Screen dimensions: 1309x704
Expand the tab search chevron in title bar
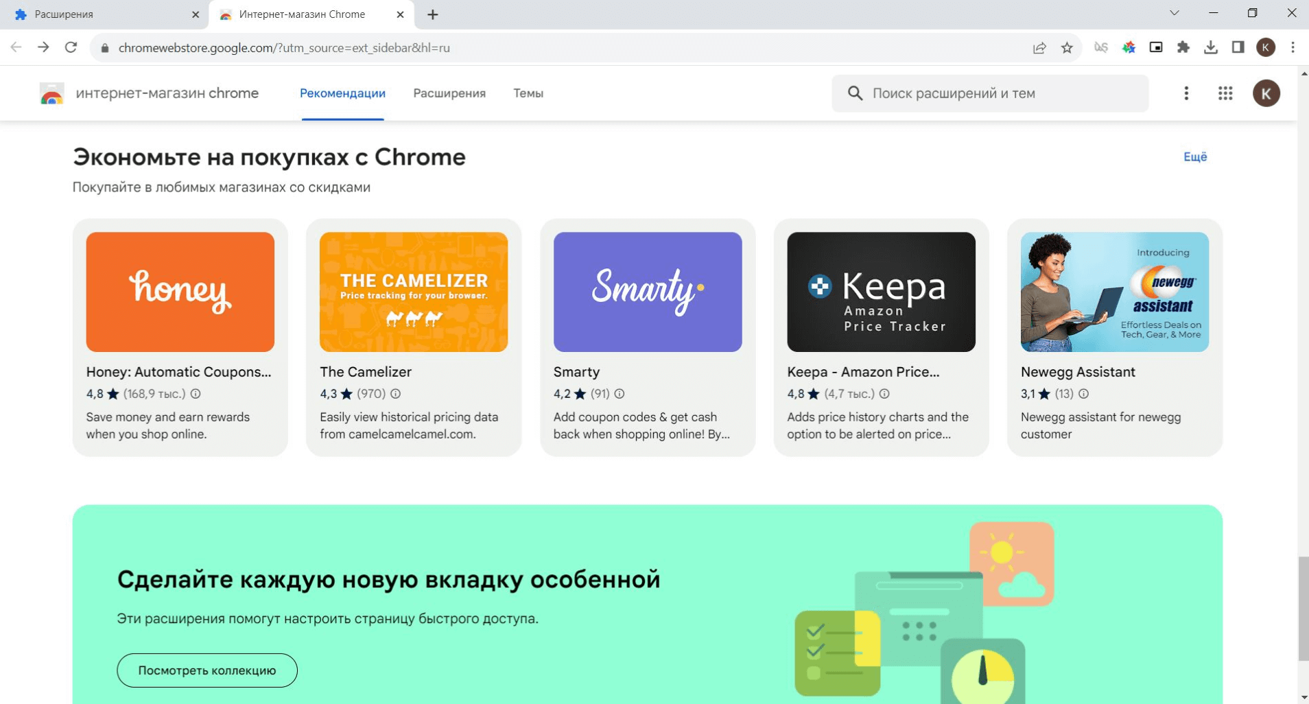coord(1175,13)
